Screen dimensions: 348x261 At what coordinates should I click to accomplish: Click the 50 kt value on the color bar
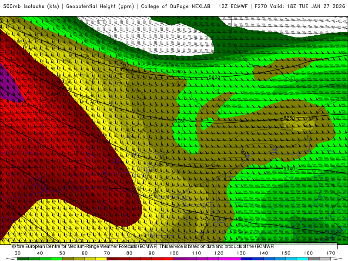(62, 253)
